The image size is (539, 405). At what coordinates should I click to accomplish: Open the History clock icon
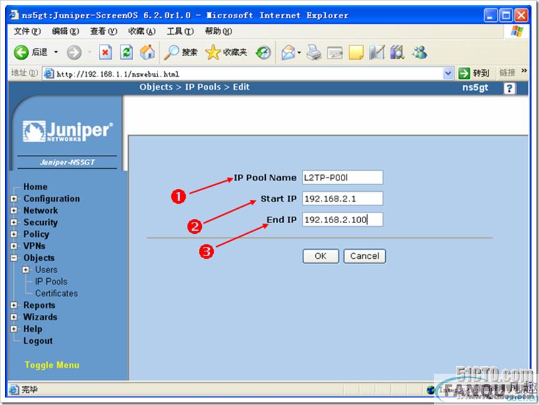click(263, 52)
